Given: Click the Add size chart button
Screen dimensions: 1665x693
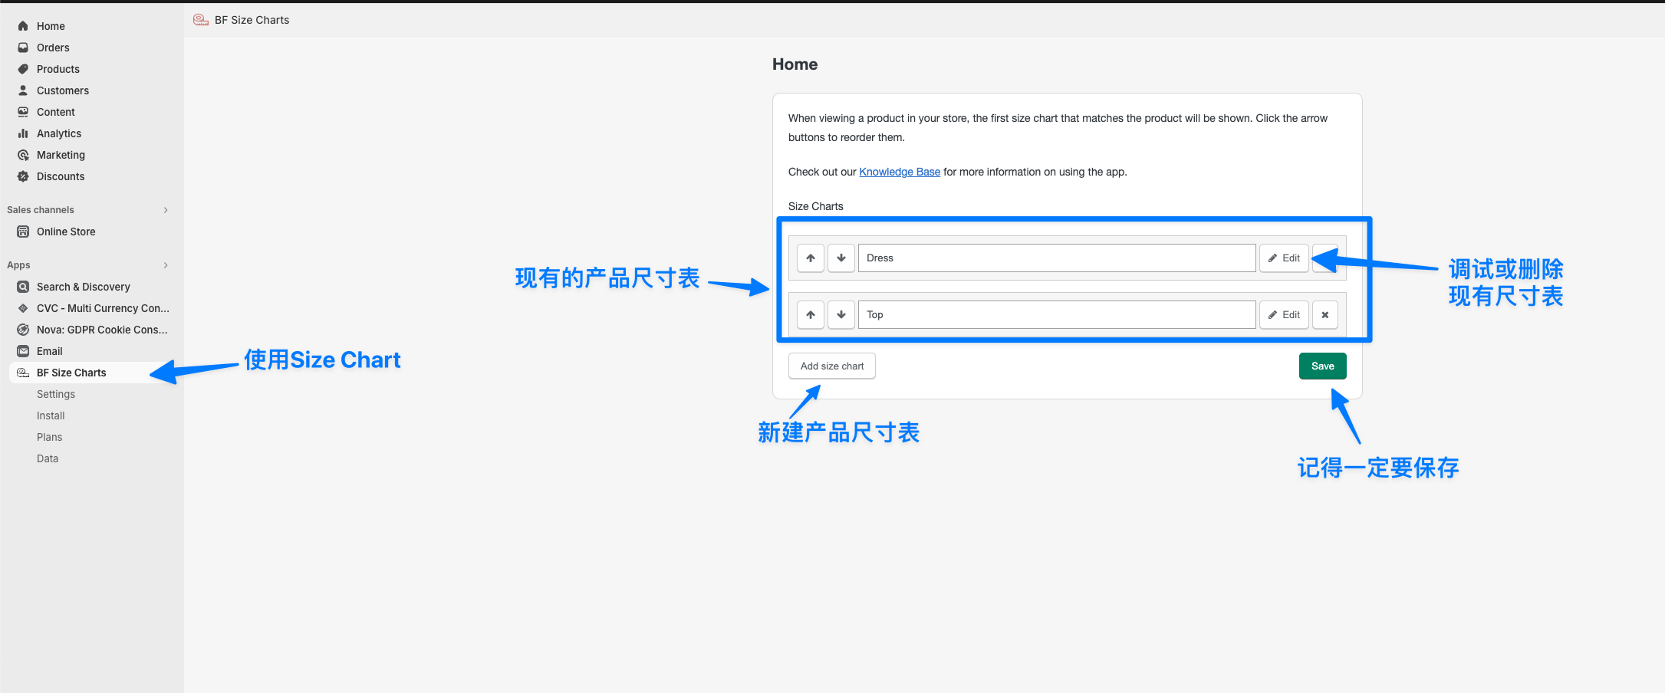Looking at the screenshot, I should click(831, 366).
